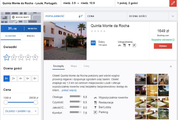178x120 pixels.
Task: Open the main hotel exterior photo
Action: (65, 41)
